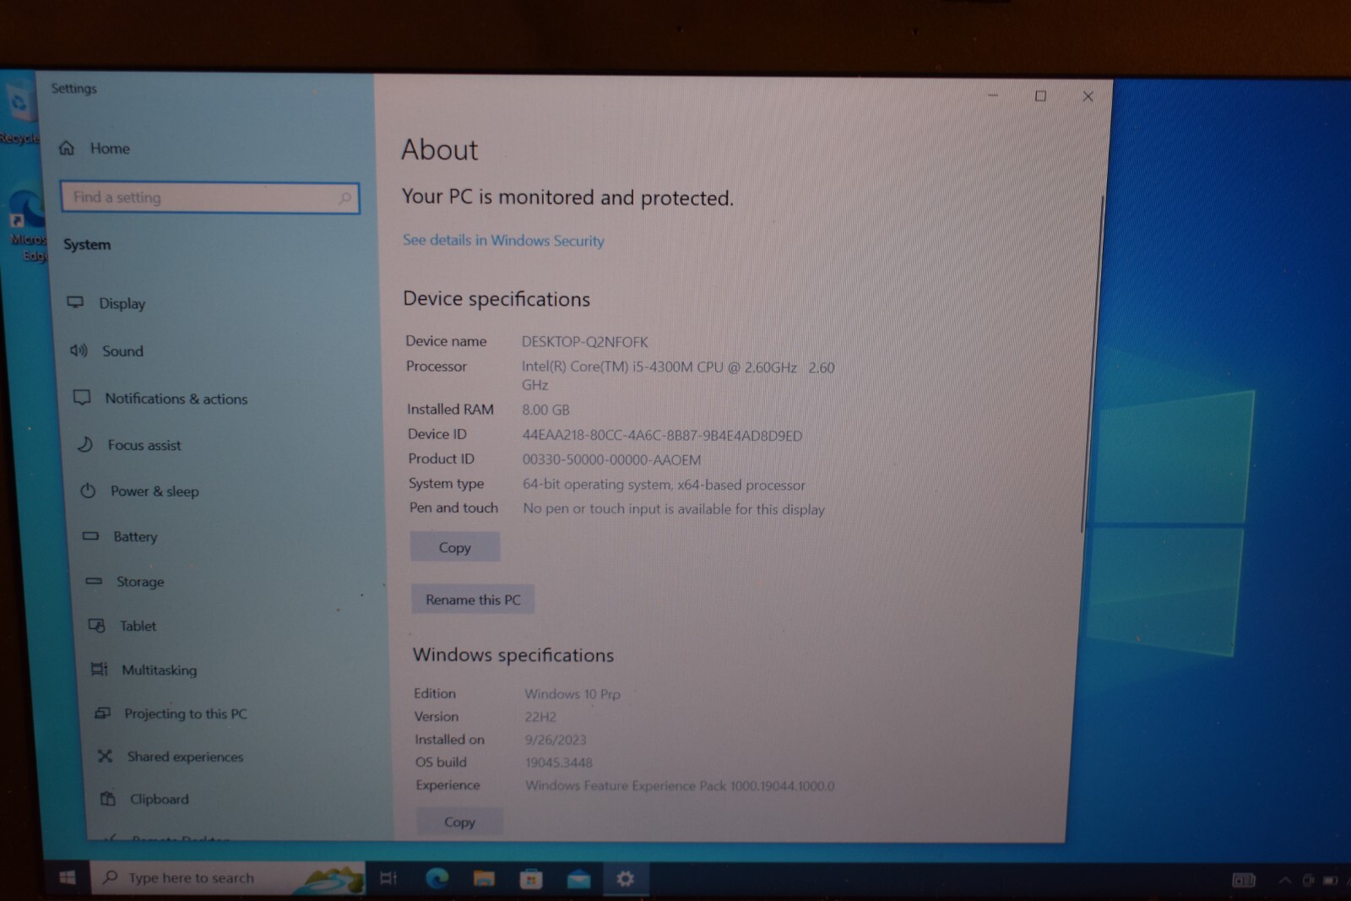Viewport: 1351px width, 901px height.
Task: Open the Windows Start menu
Action: [68, 878]
